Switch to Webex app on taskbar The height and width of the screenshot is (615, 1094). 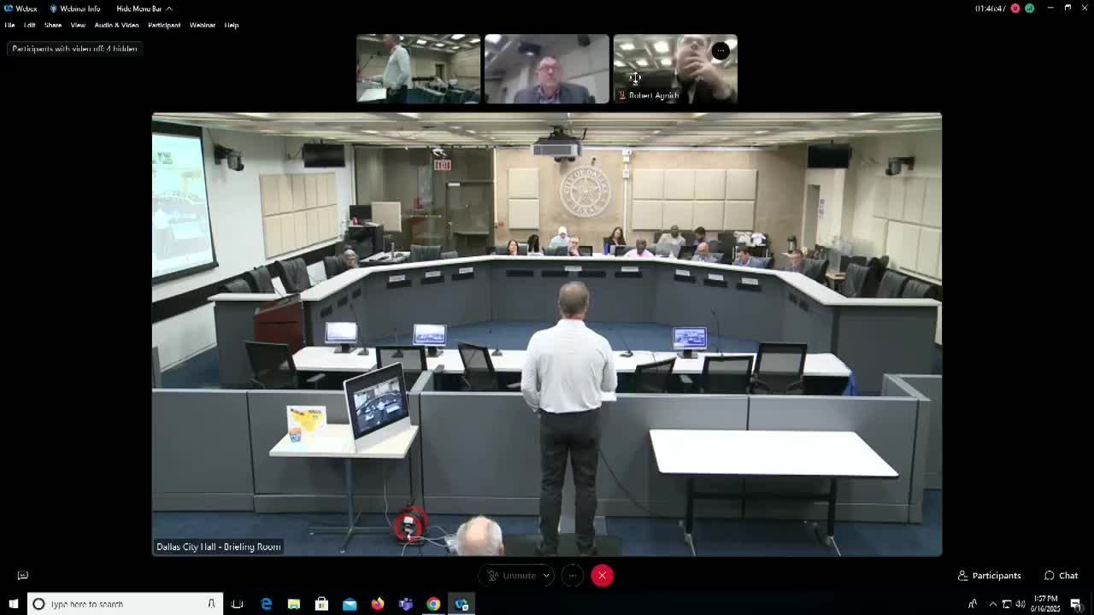(462, 604)
